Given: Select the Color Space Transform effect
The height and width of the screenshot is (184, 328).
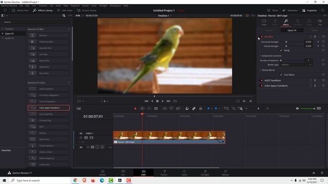Looking at the screenshot, I should [49, 108].
